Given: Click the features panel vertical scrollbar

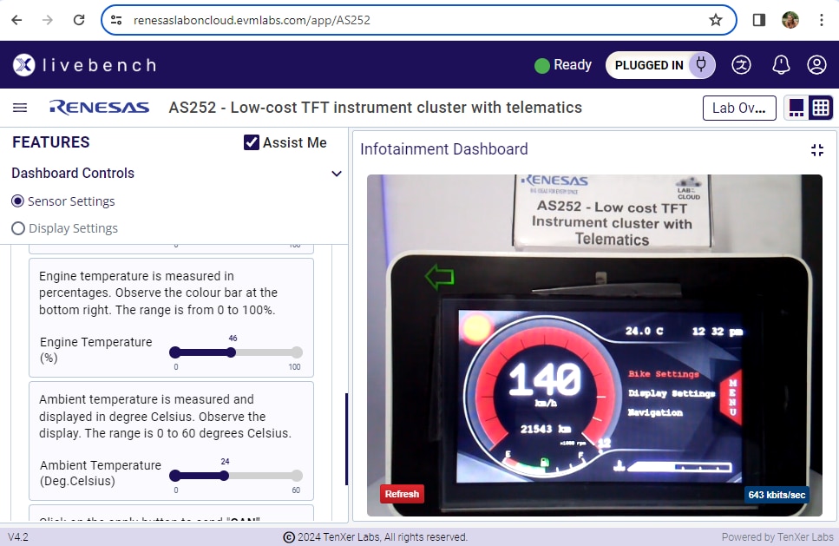Looking at the screenshot, I should [x=347, y=439].
